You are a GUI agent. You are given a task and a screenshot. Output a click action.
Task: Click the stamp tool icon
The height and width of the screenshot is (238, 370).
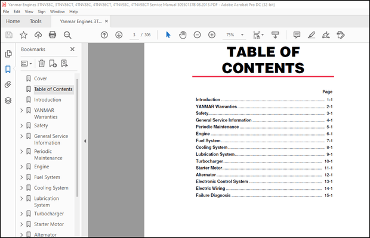(x=341, y=35)
